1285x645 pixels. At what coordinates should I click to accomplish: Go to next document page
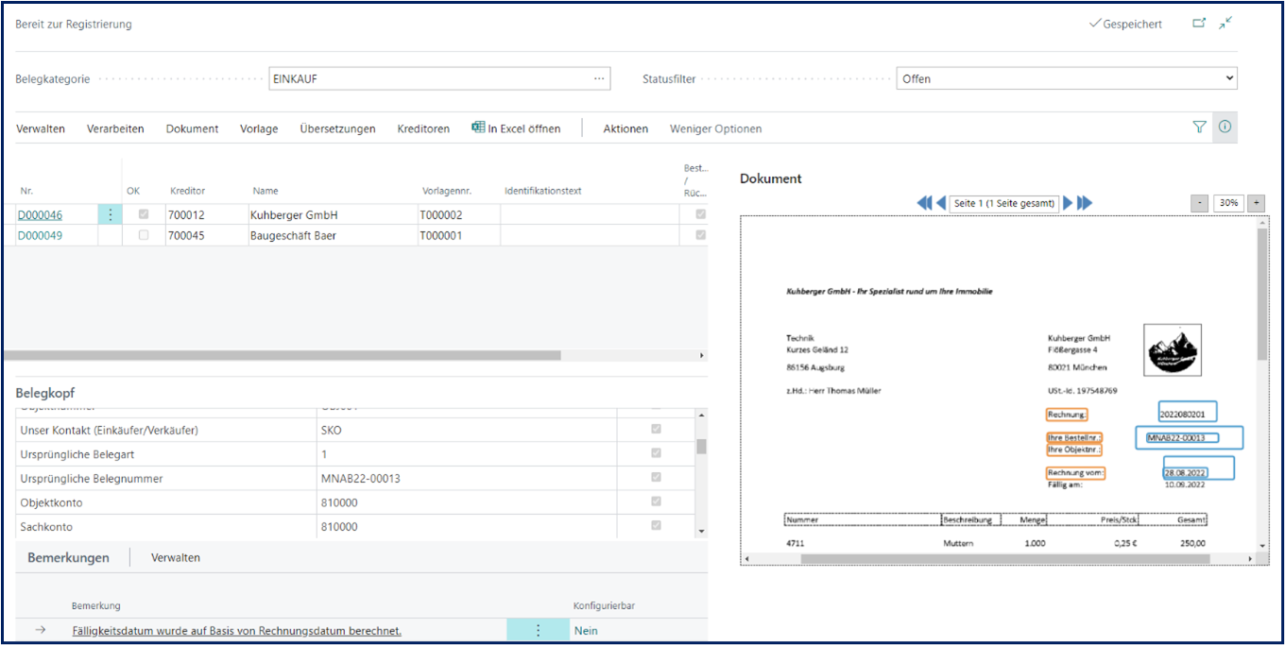(x=1068, y=203)
